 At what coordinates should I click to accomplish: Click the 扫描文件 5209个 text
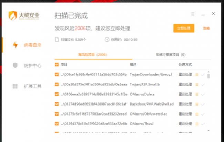click(73, 40)
